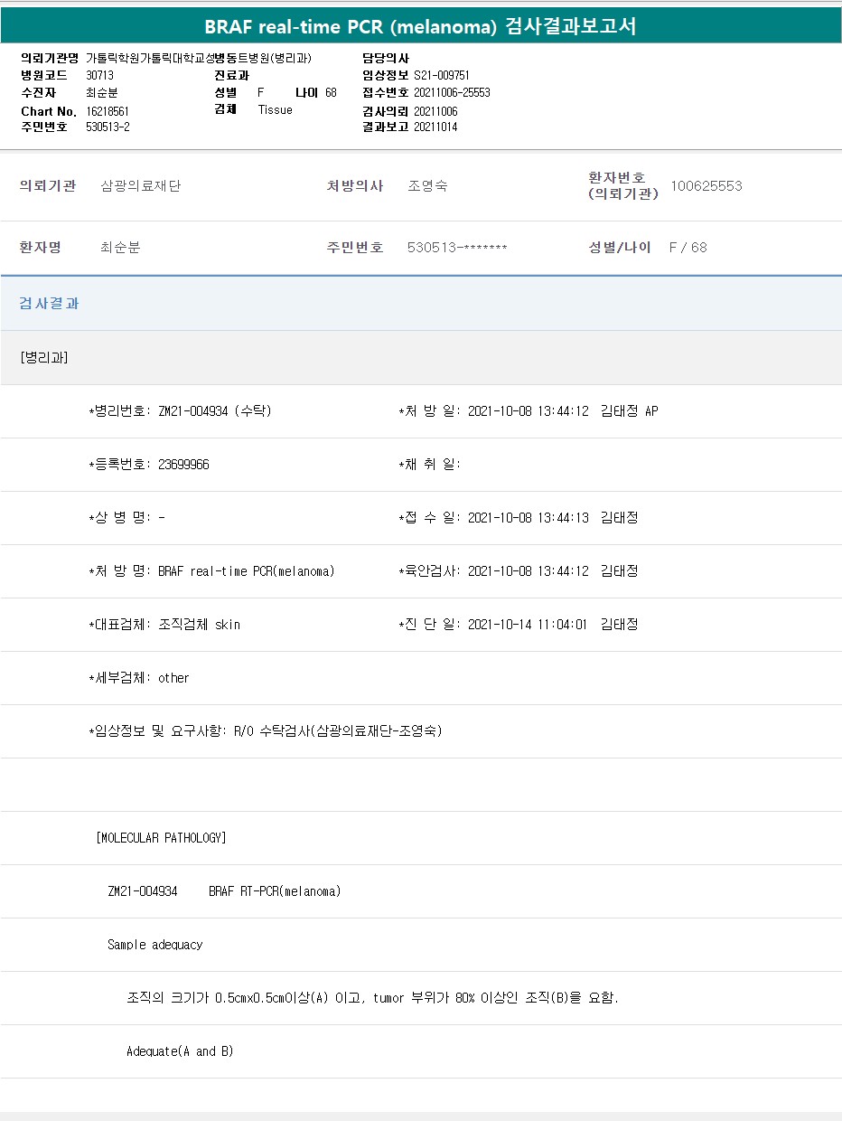Select specimen type 'Tissue'
842x1121 pixels.
point(276,109)
